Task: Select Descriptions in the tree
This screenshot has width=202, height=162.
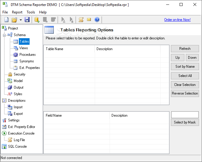Action: [x=17, y=101]
